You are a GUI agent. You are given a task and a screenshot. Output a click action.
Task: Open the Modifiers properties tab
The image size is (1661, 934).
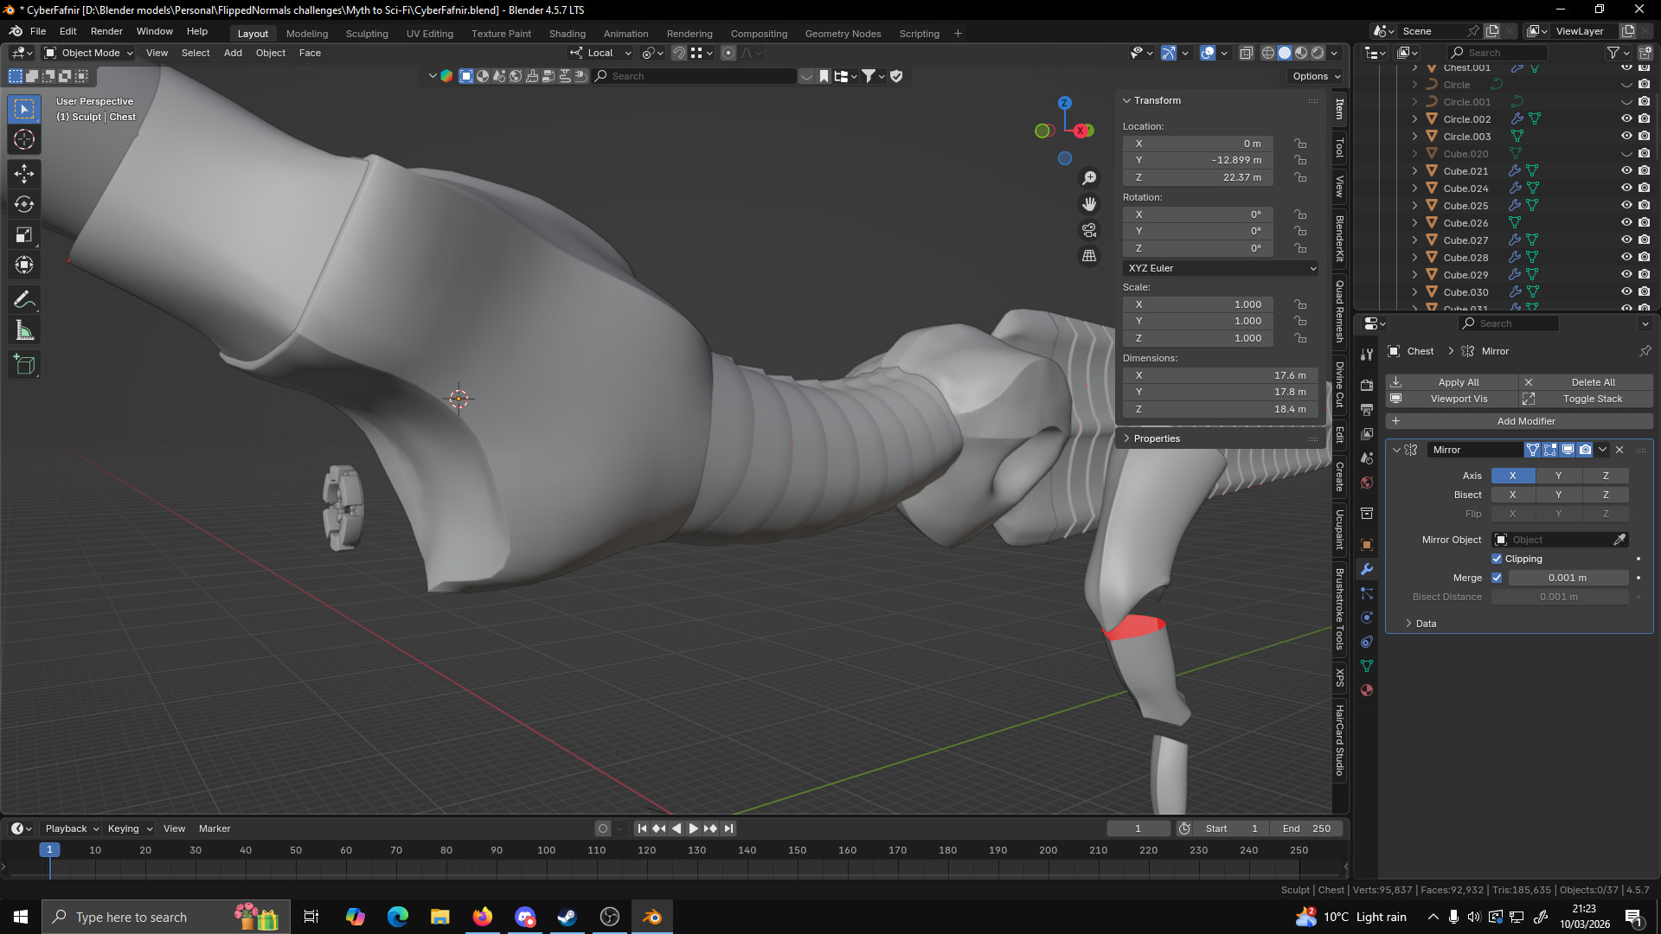(1367, 569)
